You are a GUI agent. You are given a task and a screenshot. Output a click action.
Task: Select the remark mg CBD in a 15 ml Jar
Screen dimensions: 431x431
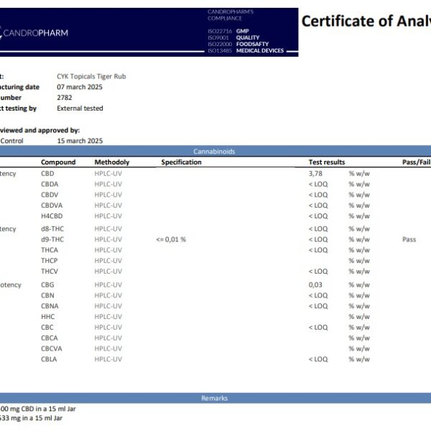[x=38, y=409]
